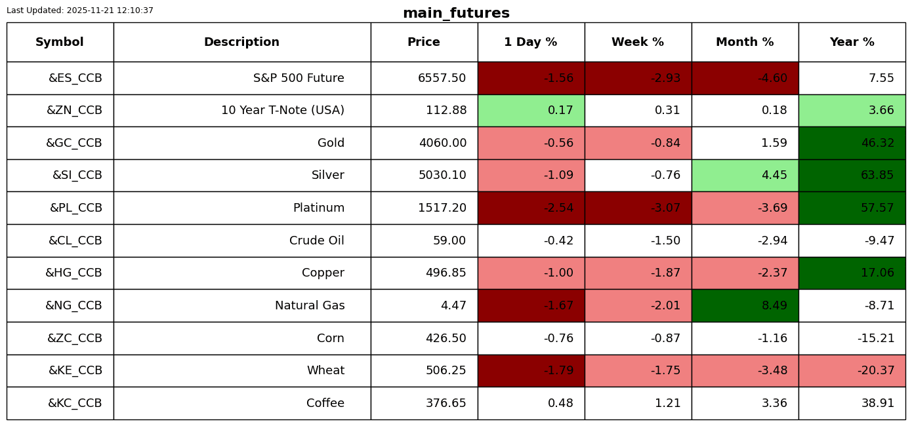The image size is (912, 426).
Task: Select the light green 0.17 T-Note cell
Action: point(531,111)
